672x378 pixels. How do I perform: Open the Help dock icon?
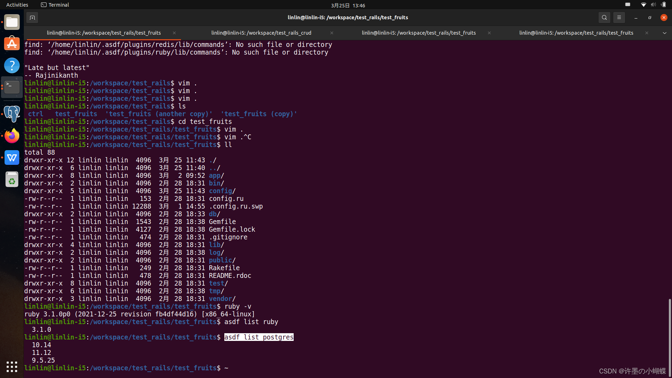coord(12,65)
